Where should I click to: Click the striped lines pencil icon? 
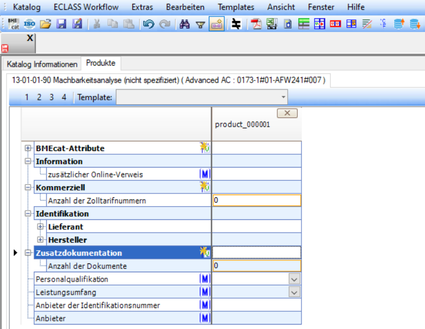[x=367, y=24]
